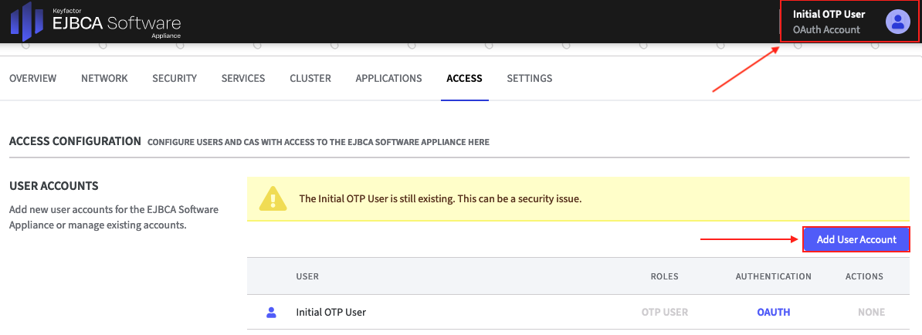Click the OAuth Account label in header
The height and width of the screenshot is (335, 922).
coord(826,30)
